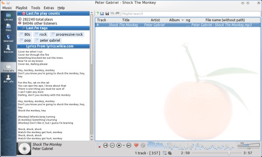Click the new playlist icon

click(x=97, y=13)
